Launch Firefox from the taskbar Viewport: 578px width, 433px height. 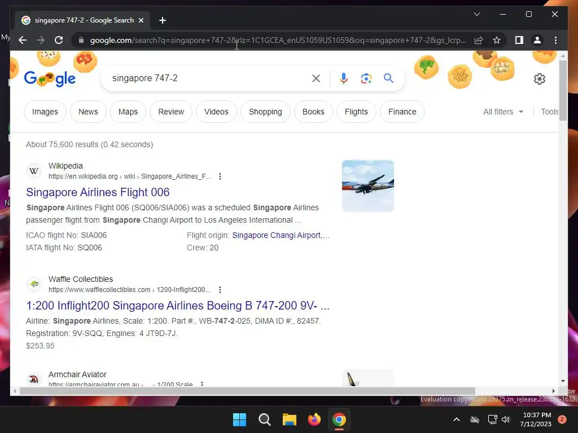pyautogui.click(x=314, y=419)
